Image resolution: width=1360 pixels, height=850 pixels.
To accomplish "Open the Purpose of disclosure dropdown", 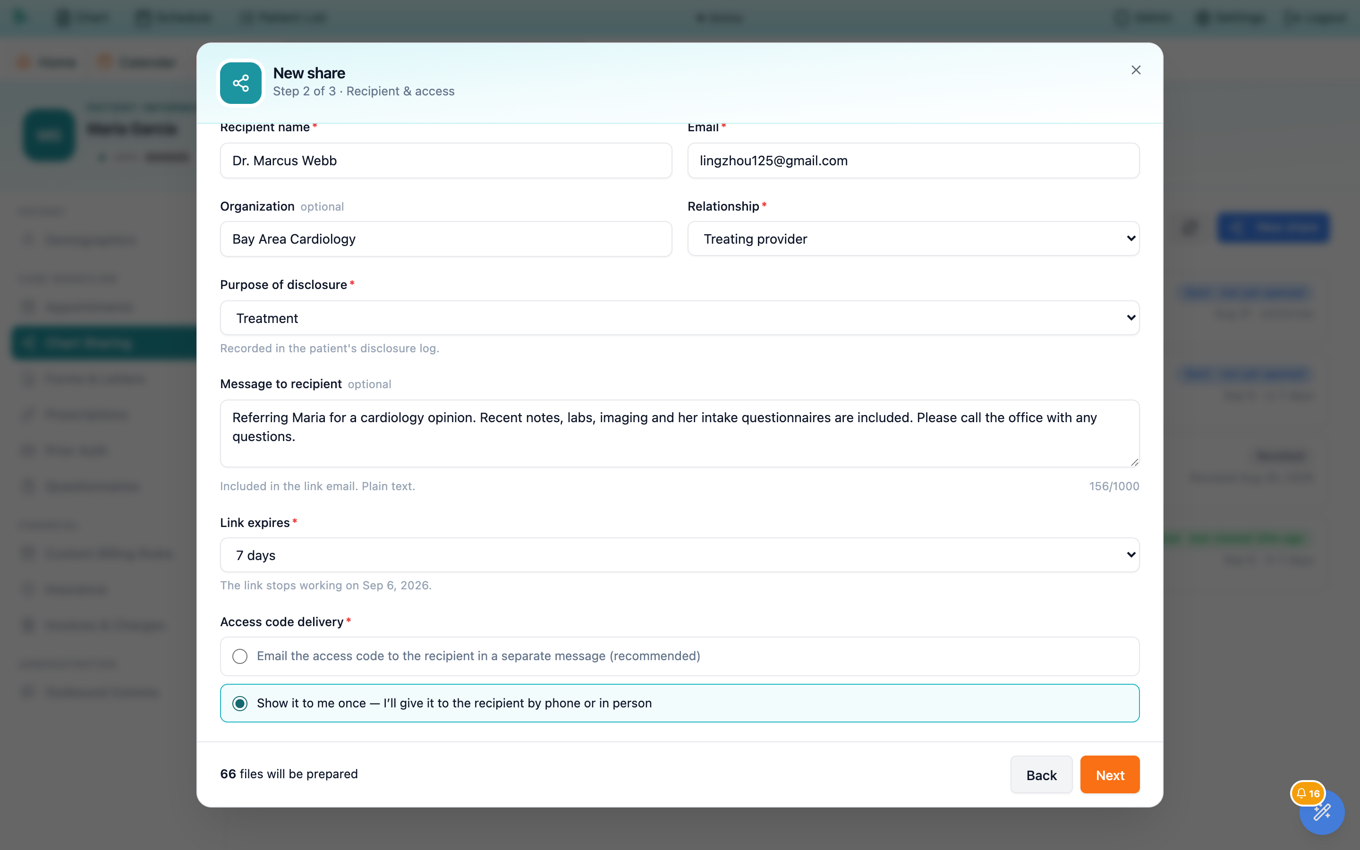I will (x=680, y=318).
